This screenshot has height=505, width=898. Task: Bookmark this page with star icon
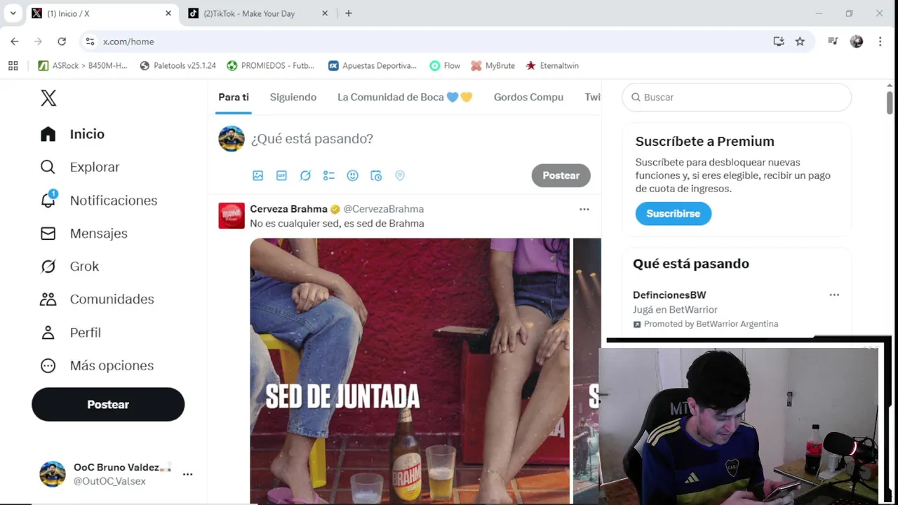pyautogui.click(x=800, y=41)
